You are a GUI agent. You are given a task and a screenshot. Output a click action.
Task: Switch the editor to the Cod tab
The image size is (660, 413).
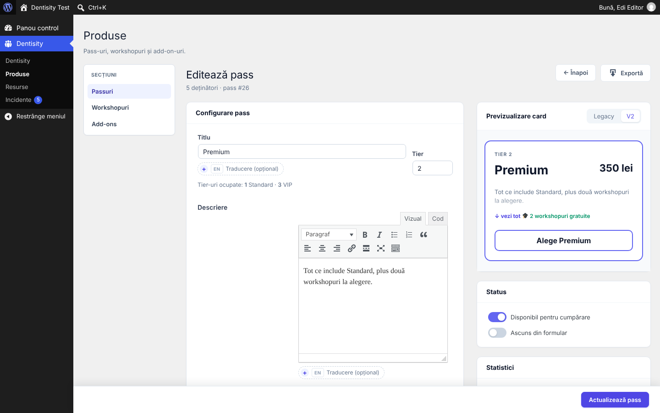(438, 218)
